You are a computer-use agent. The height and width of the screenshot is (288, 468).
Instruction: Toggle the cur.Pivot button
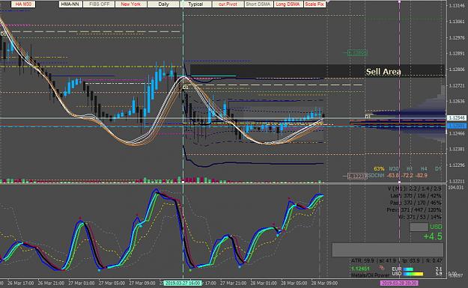(x=228, y=4)
